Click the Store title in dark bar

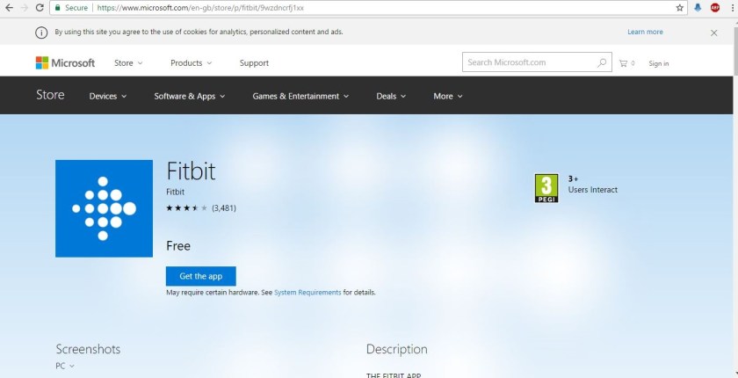click(50, 95)
